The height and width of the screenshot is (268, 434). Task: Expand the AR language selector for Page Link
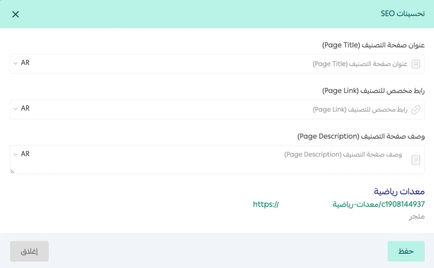coord(22,108)
